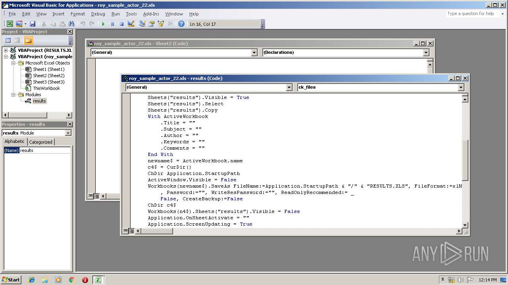Close the Properties panel with X
Viewport: 508px width, 285px height.
(x=70, y=124)
